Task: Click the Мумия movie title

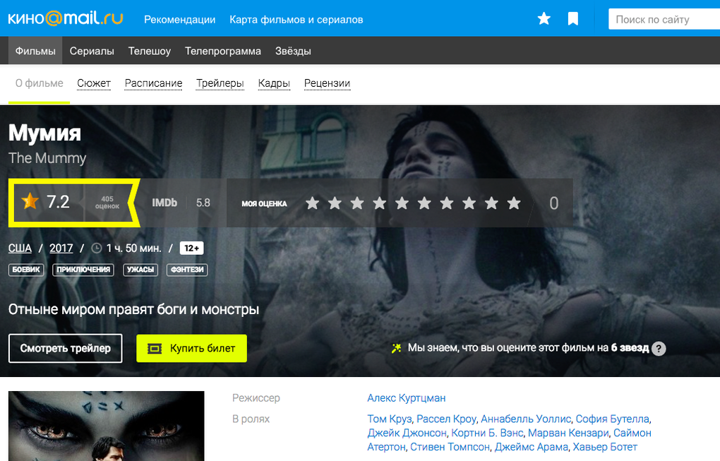Action: pos(44,133)
